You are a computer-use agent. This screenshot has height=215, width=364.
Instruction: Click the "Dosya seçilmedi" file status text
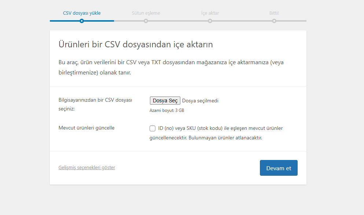click(200, 101)
